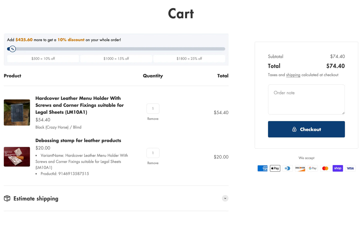This screenshot has width=361, height=228.
Task: Click the Mastercard payment icon
Action: coord(325,168)
